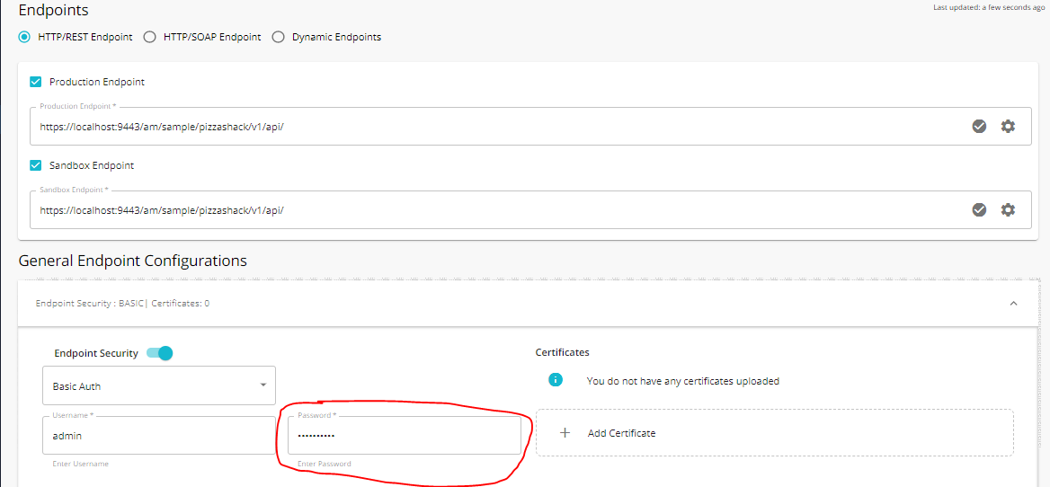Image resolution: width=1050 pixels, height=487 pixels.
Task: Click the Certificates section label
Action: 563,352
